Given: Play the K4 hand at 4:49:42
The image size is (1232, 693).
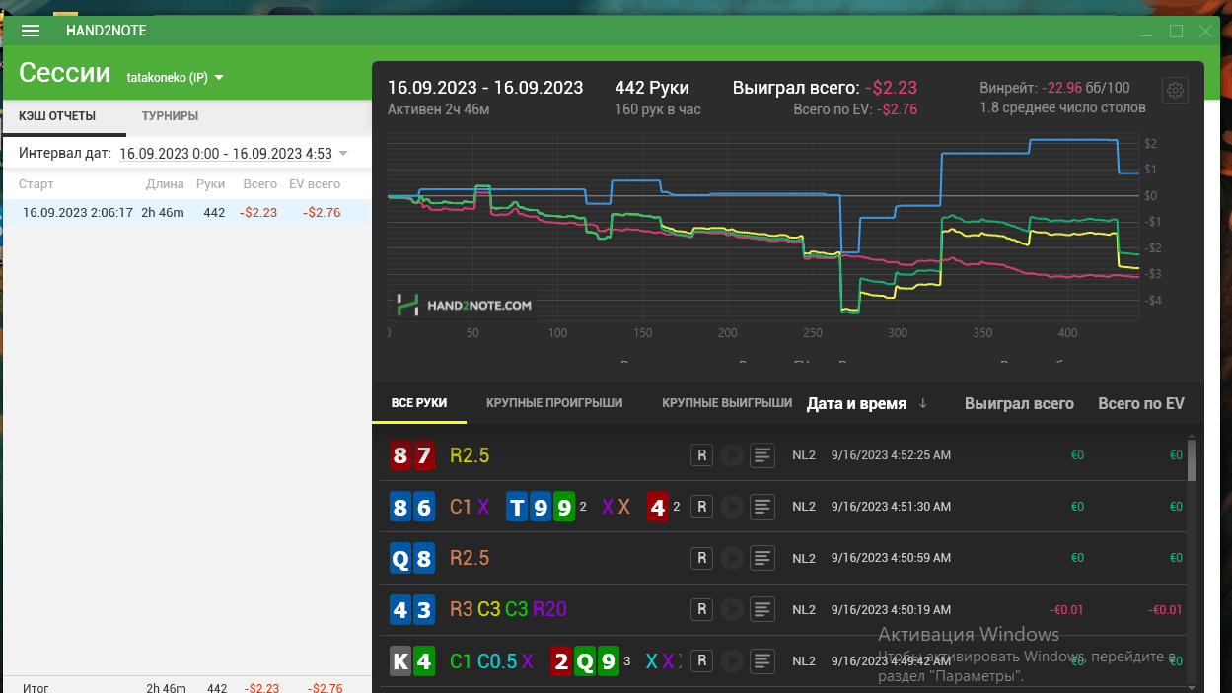Looking at the screenshot, I should pyautogui.click(x=731, y=660).
